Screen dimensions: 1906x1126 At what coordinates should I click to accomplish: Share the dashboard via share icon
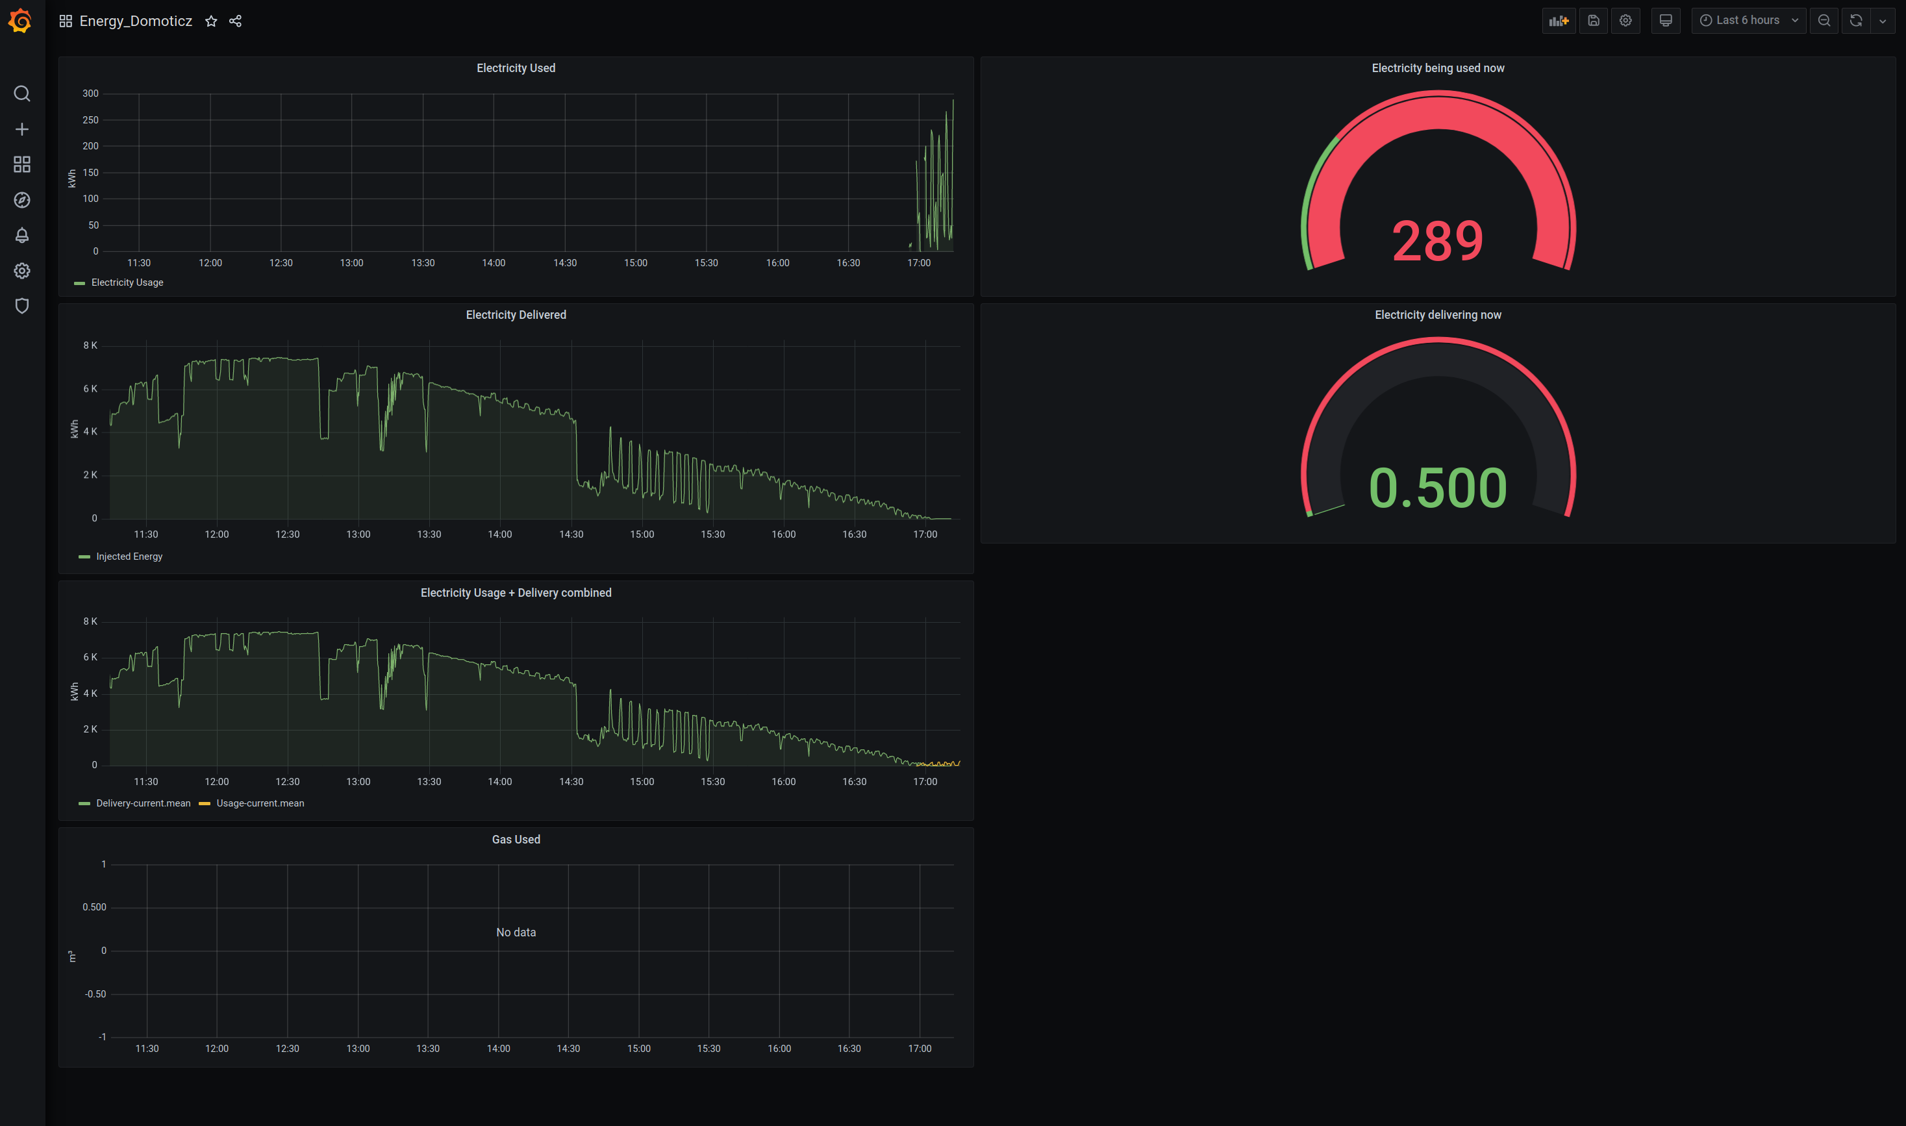[x=235, y=21]
